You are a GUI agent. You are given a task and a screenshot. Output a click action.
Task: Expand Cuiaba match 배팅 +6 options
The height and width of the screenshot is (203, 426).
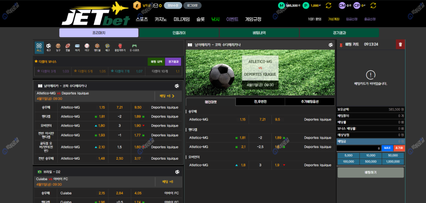coord(168,182)
